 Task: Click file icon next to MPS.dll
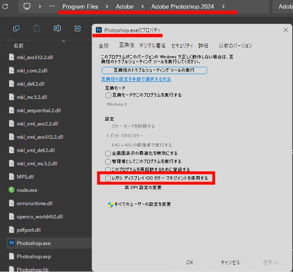pos(12,176)
